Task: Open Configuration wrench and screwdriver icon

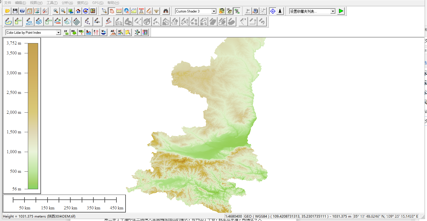Action: [45, 11]
